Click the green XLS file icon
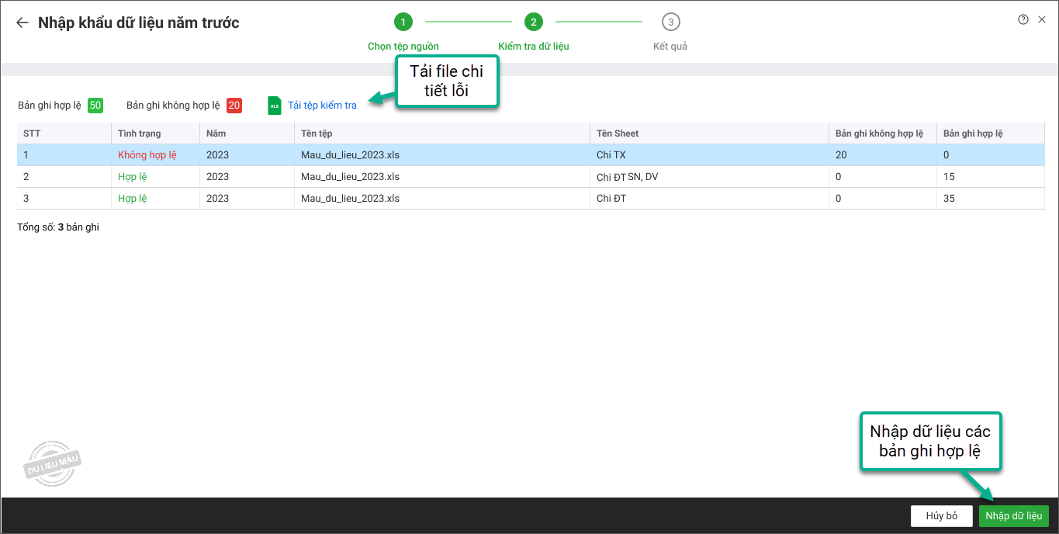Image resolution: width=1059 pixels, height=534 pixels. (x=275, y=106)
